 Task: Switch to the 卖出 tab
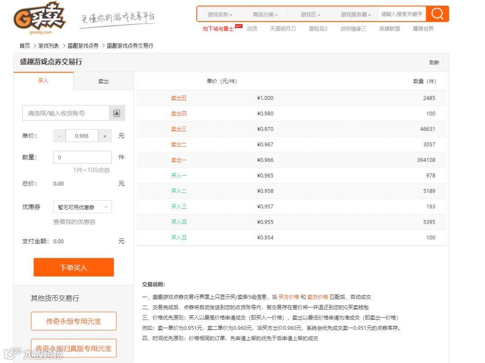(103, 82)
